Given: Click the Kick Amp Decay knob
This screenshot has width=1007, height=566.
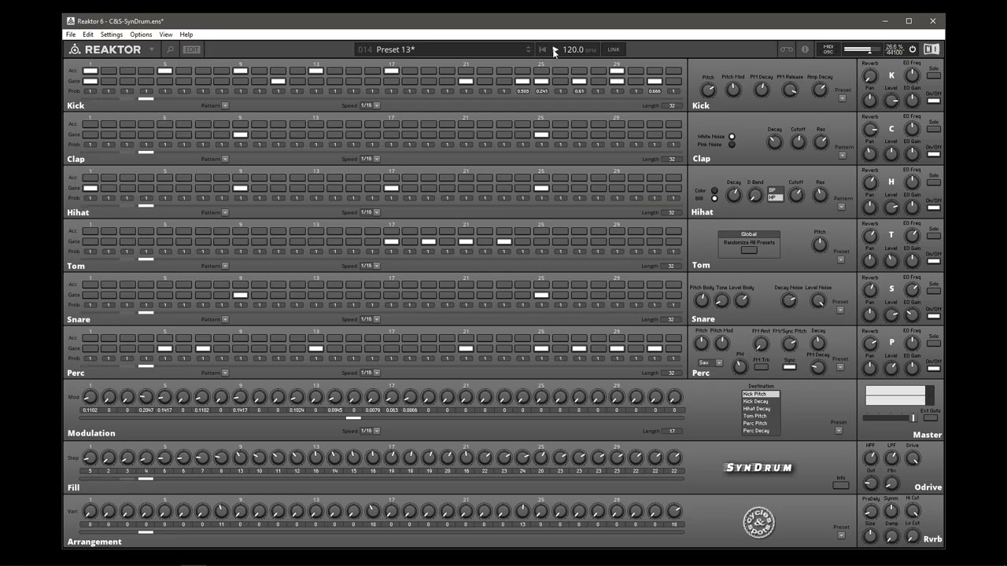Looking at the screenshot, I should coord(820,90).
